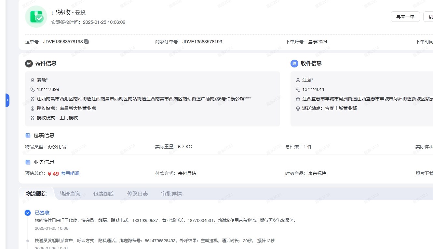The image size is (433, 249).
Task: Expand the left sidebar collapse handle
Action: pyautogui.click(x=7, y=100)
